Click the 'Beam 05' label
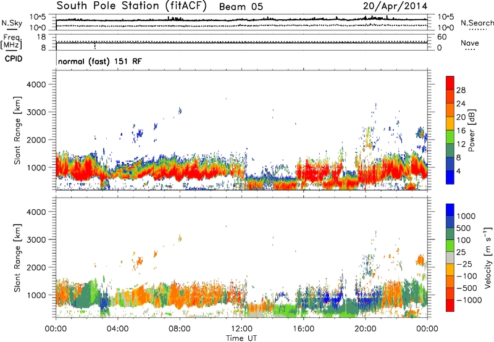The height and width of the screenshot is (342, 494). [x=241, y=7]
